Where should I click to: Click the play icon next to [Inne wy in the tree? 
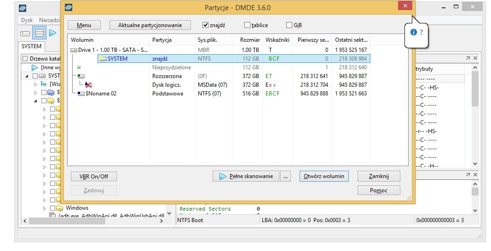(x=35, y=67)
